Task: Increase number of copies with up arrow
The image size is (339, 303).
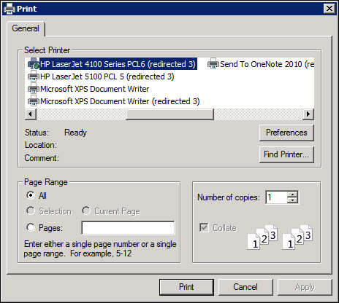Action: [x=292, y=194]
